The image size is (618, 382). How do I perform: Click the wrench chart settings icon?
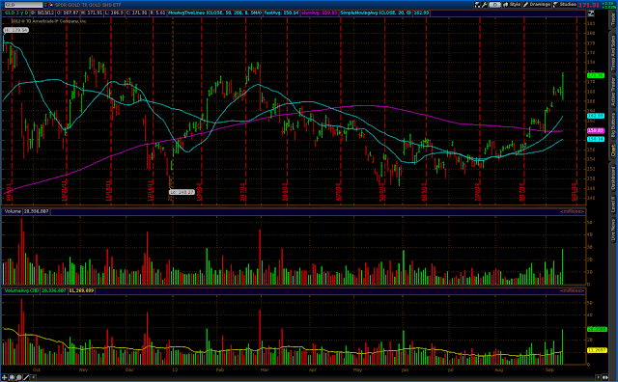tap(485, 5)
